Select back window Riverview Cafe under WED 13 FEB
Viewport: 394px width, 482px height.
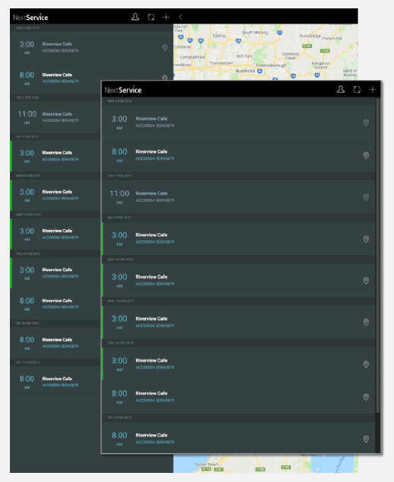pyautogui.click(x=57, y=231)
